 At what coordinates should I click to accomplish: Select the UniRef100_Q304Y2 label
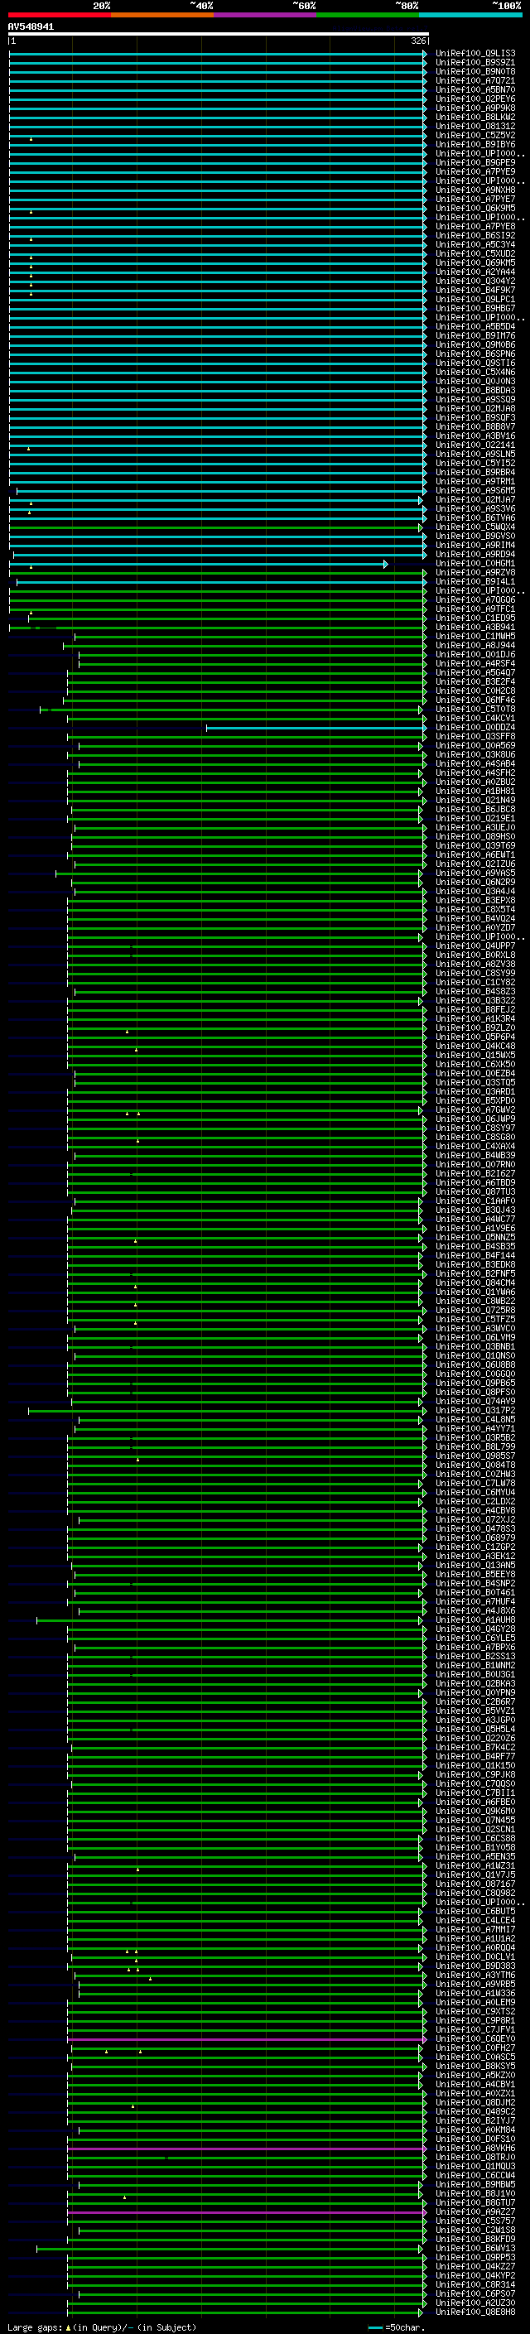click(475, 281)
